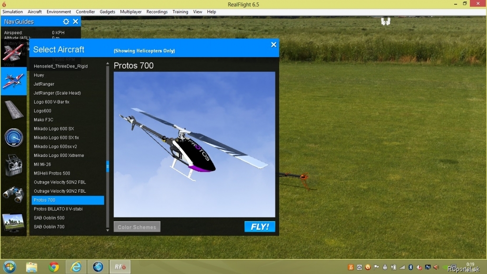The height and width of the screenshot is (274, 487).
Task: Choose Logo 600 V-Bar fix
Action: (x=68, y=102)
